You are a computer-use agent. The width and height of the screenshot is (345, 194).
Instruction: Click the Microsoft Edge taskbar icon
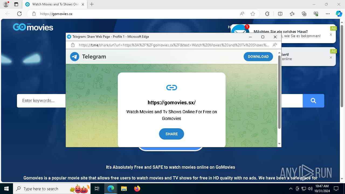pos(111,189)
